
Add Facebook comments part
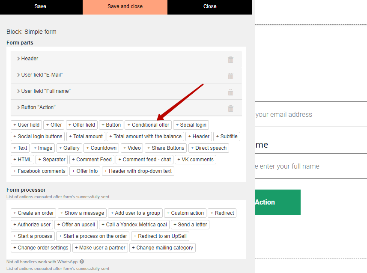coord(39,171)
